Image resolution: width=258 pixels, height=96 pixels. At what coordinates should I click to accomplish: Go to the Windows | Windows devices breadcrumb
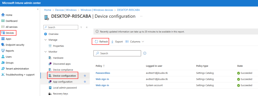click(97, 10)
